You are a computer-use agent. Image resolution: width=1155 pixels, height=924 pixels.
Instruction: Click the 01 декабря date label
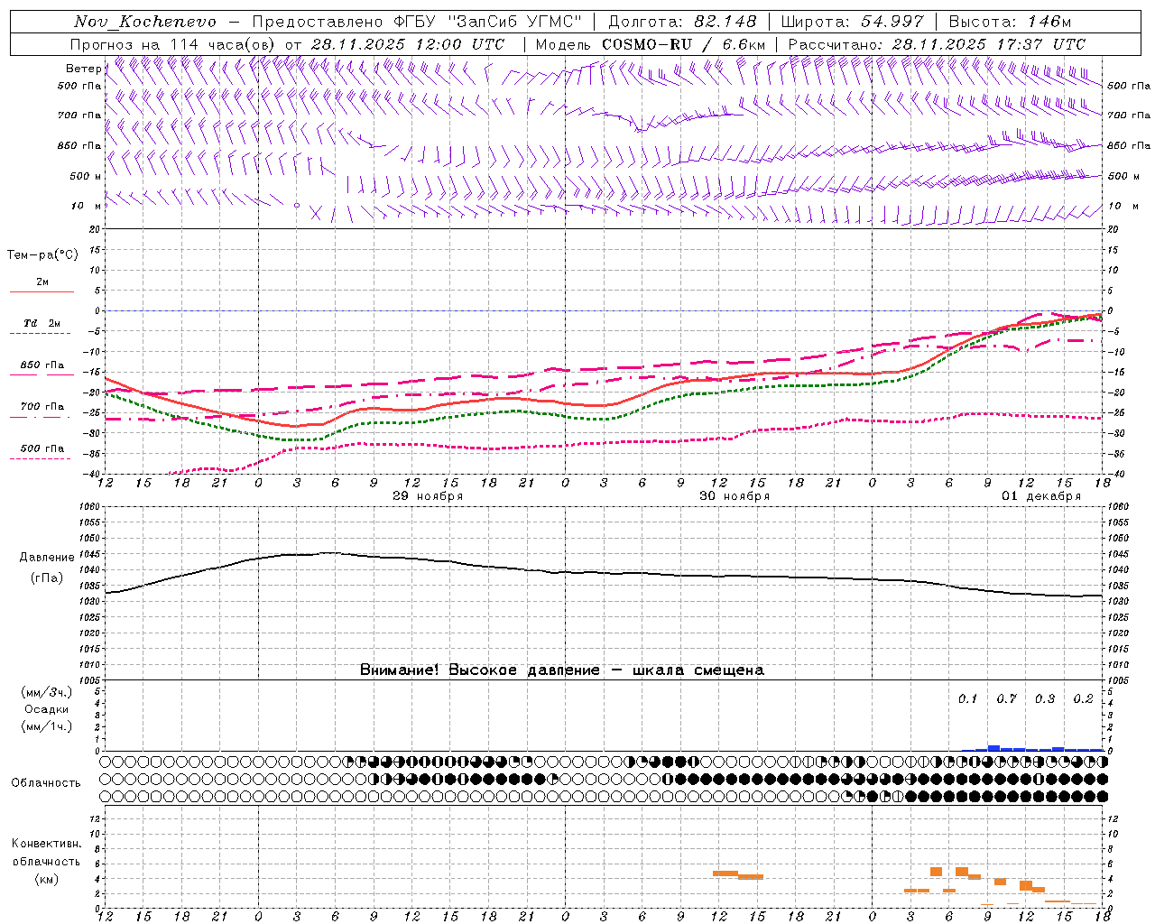(1041, 496)
